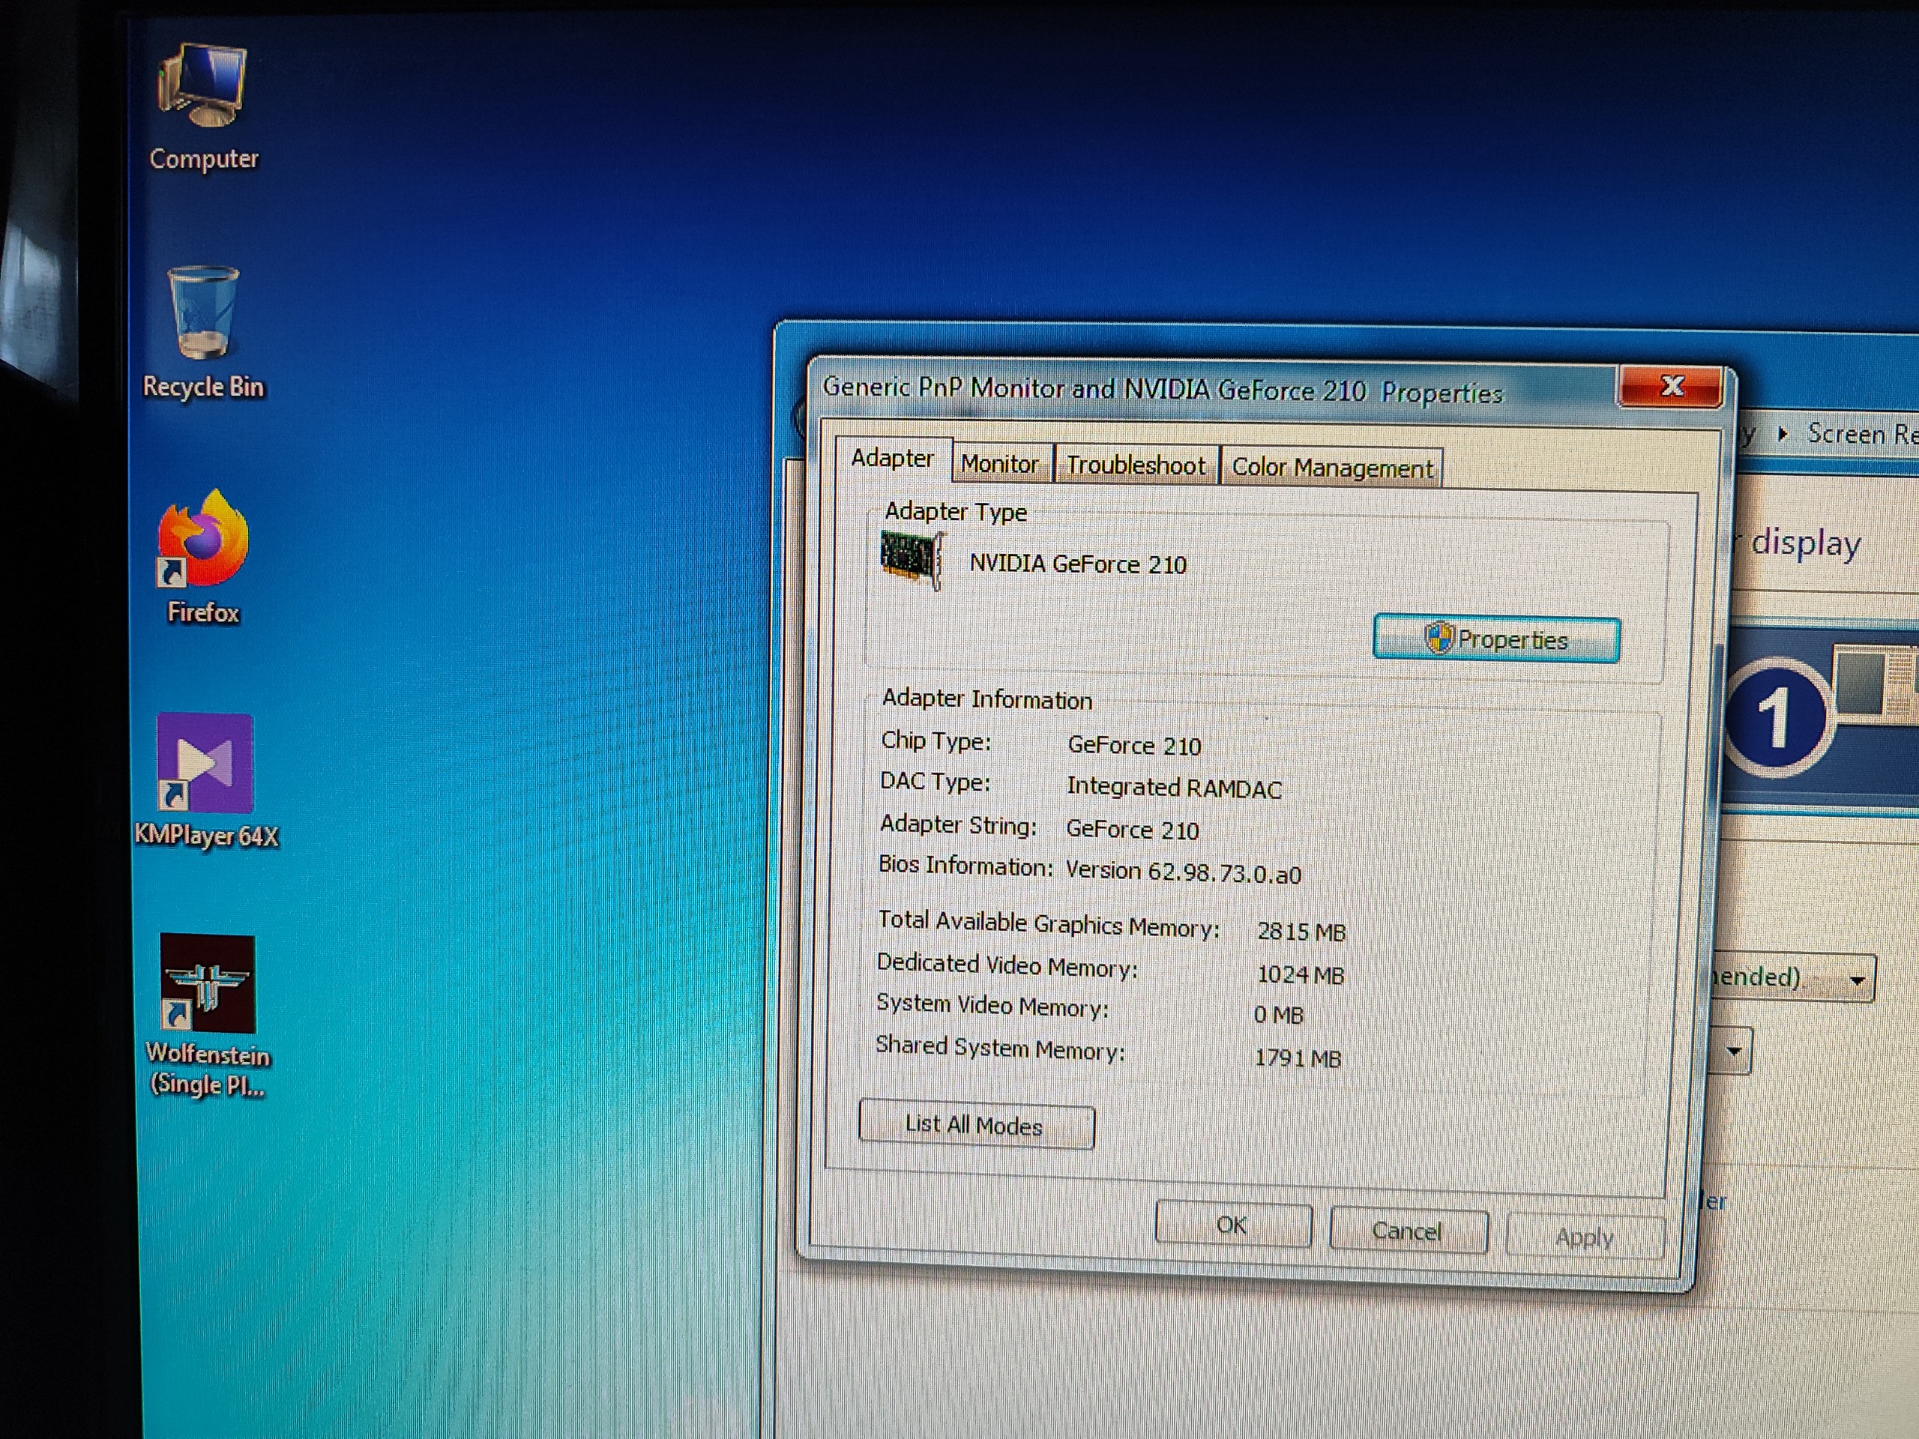Screen dimensions: 1919x1439
Task: Select the monitor 1 display thumbnail
Action: pos(1777,717)
